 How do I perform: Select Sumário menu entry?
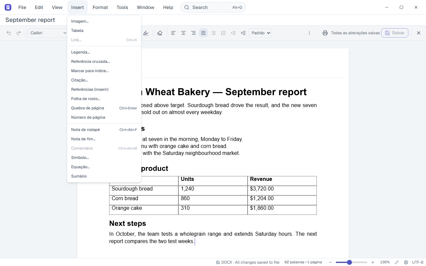point(104,176)
